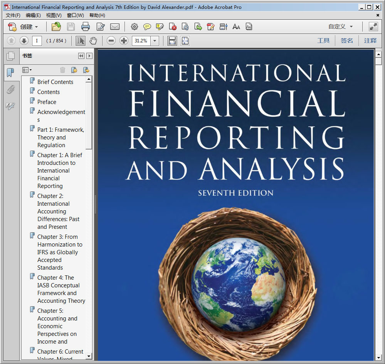Toggle read mode expand icon

[373, 27]
